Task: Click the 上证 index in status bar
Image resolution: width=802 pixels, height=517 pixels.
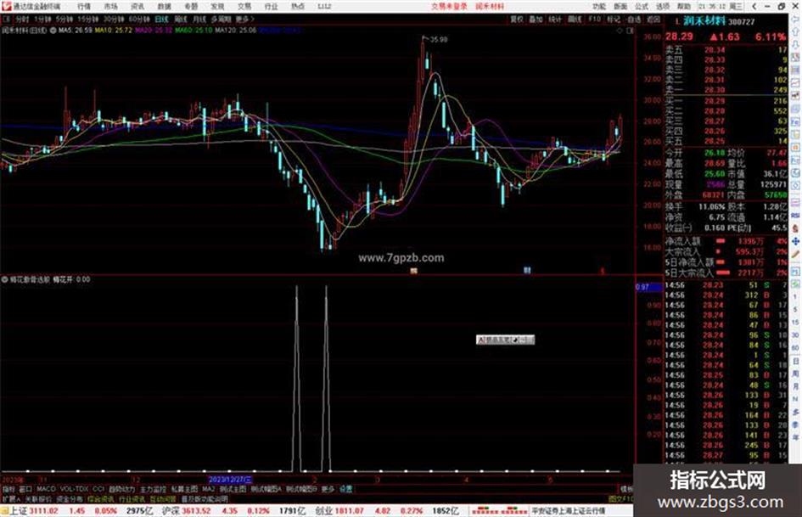Action: click(x=18, y=511)
